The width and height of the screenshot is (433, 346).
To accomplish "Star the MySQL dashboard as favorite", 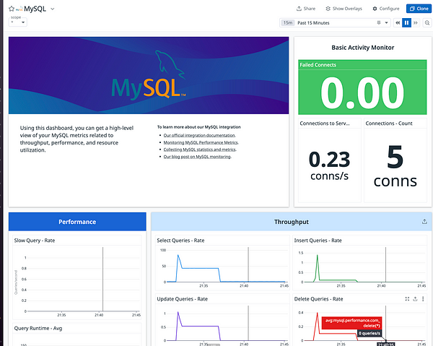I will coord(12,9).
